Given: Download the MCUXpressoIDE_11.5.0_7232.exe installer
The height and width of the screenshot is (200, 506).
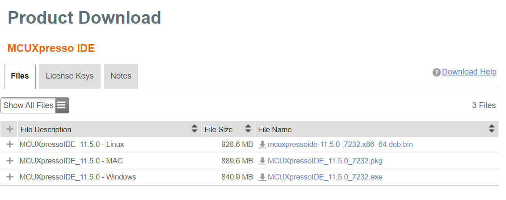Looking at the screenshot, I should [325, 177].
